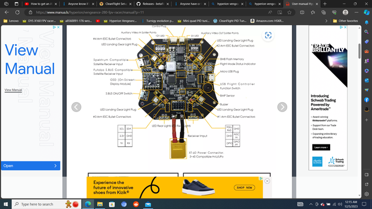Open CleanFlight PID Tuning bookmark
The image size is (372, 209).
pyautogui.click(x=230, y=21)
